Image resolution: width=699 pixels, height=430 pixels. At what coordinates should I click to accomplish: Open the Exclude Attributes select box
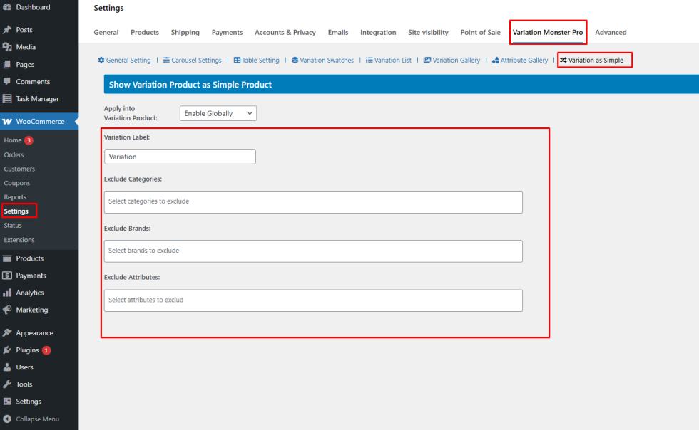pyautogui.click(x=313, y=300)
